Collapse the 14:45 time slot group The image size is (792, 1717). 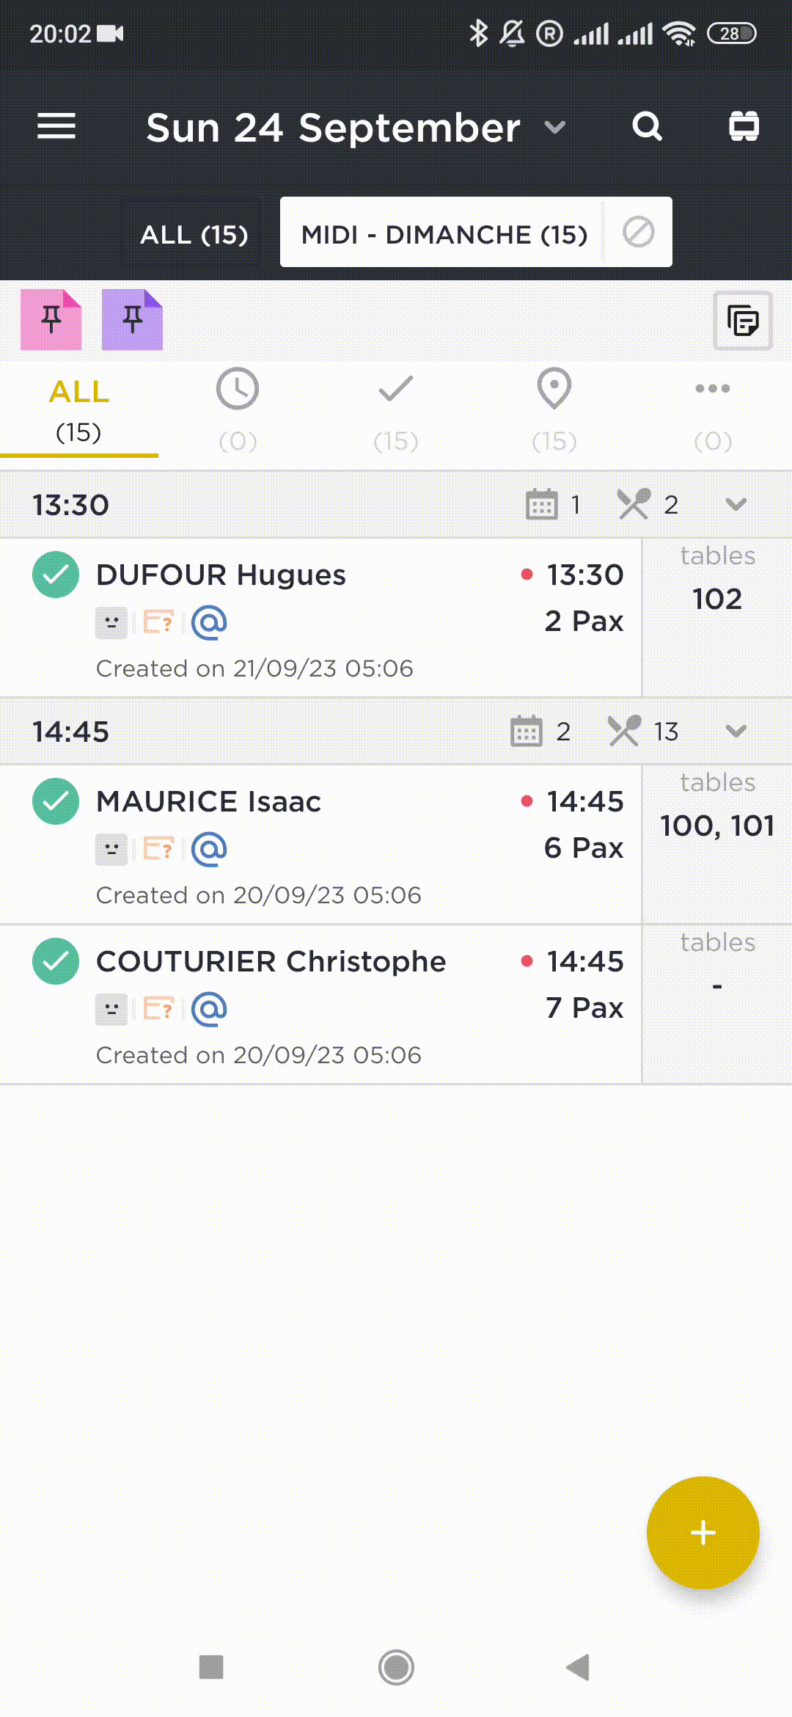[736, 732]
